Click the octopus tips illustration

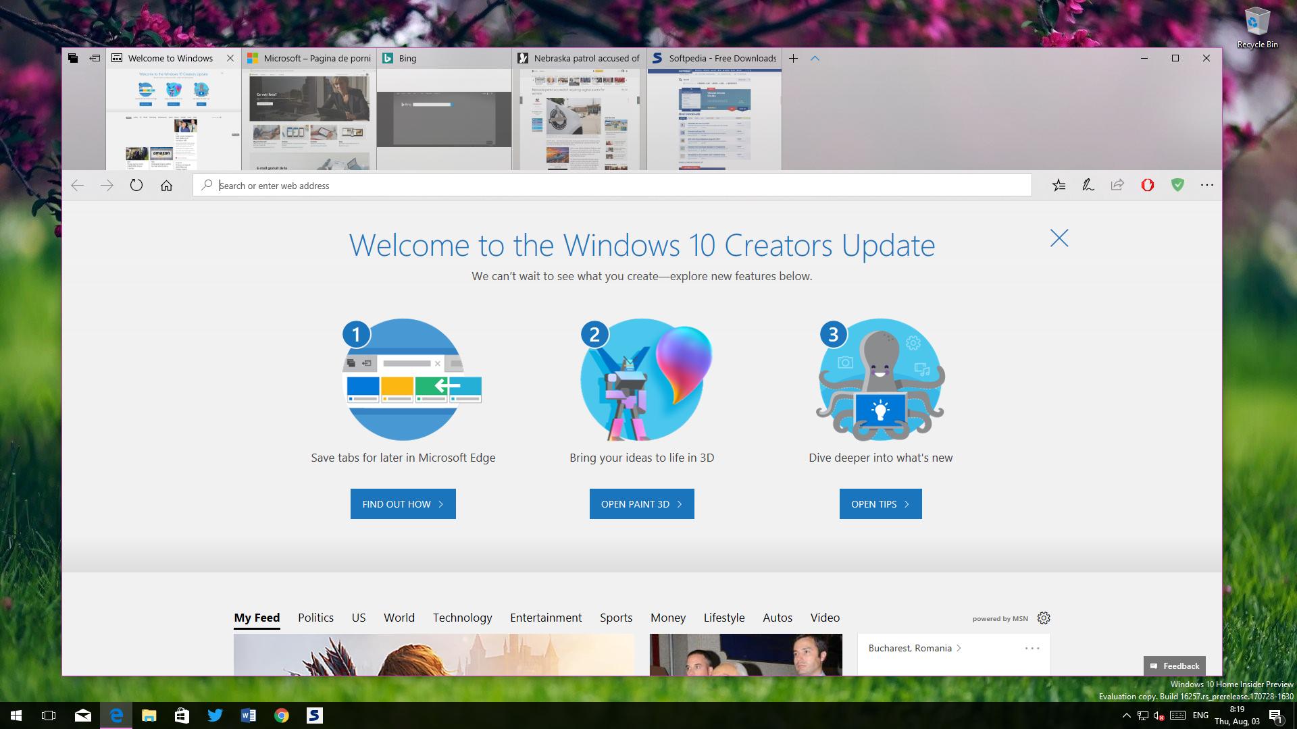(x=881, y=379)
